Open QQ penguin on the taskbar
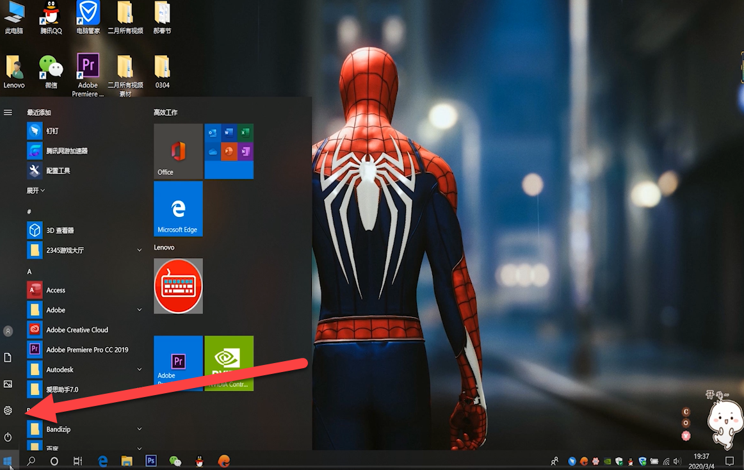The height and width of the screenshot is (470, 744). point(200,460)
